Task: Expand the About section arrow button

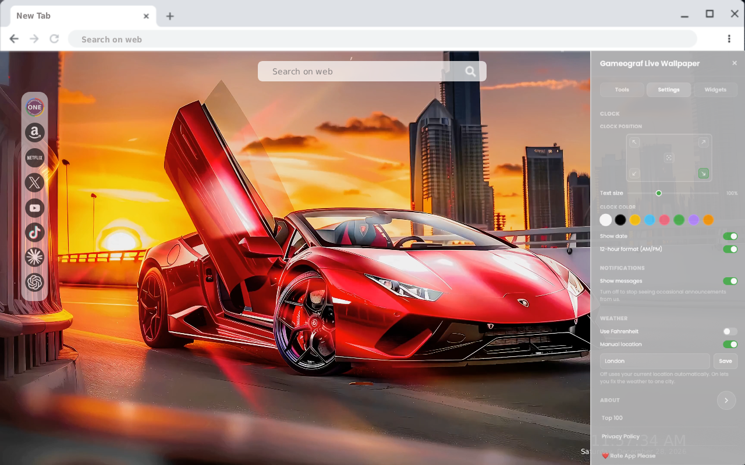Action: coord(726,400)
